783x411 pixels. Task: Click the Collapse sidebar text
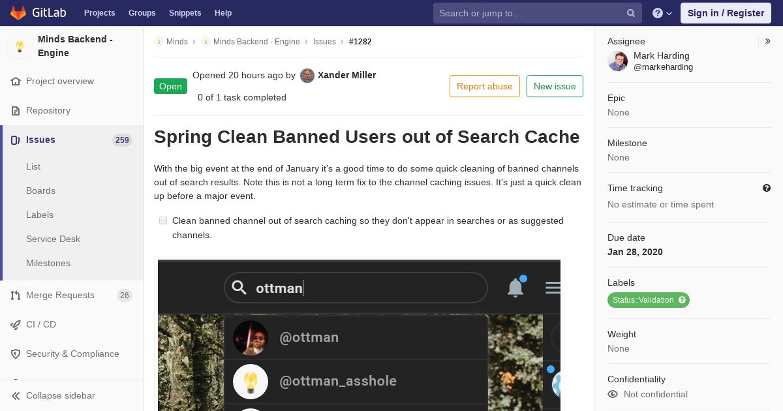tap(61, 396)
